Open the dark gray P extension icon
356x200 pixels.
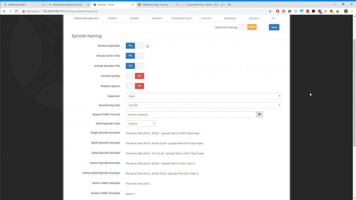(x=290, y=11)
